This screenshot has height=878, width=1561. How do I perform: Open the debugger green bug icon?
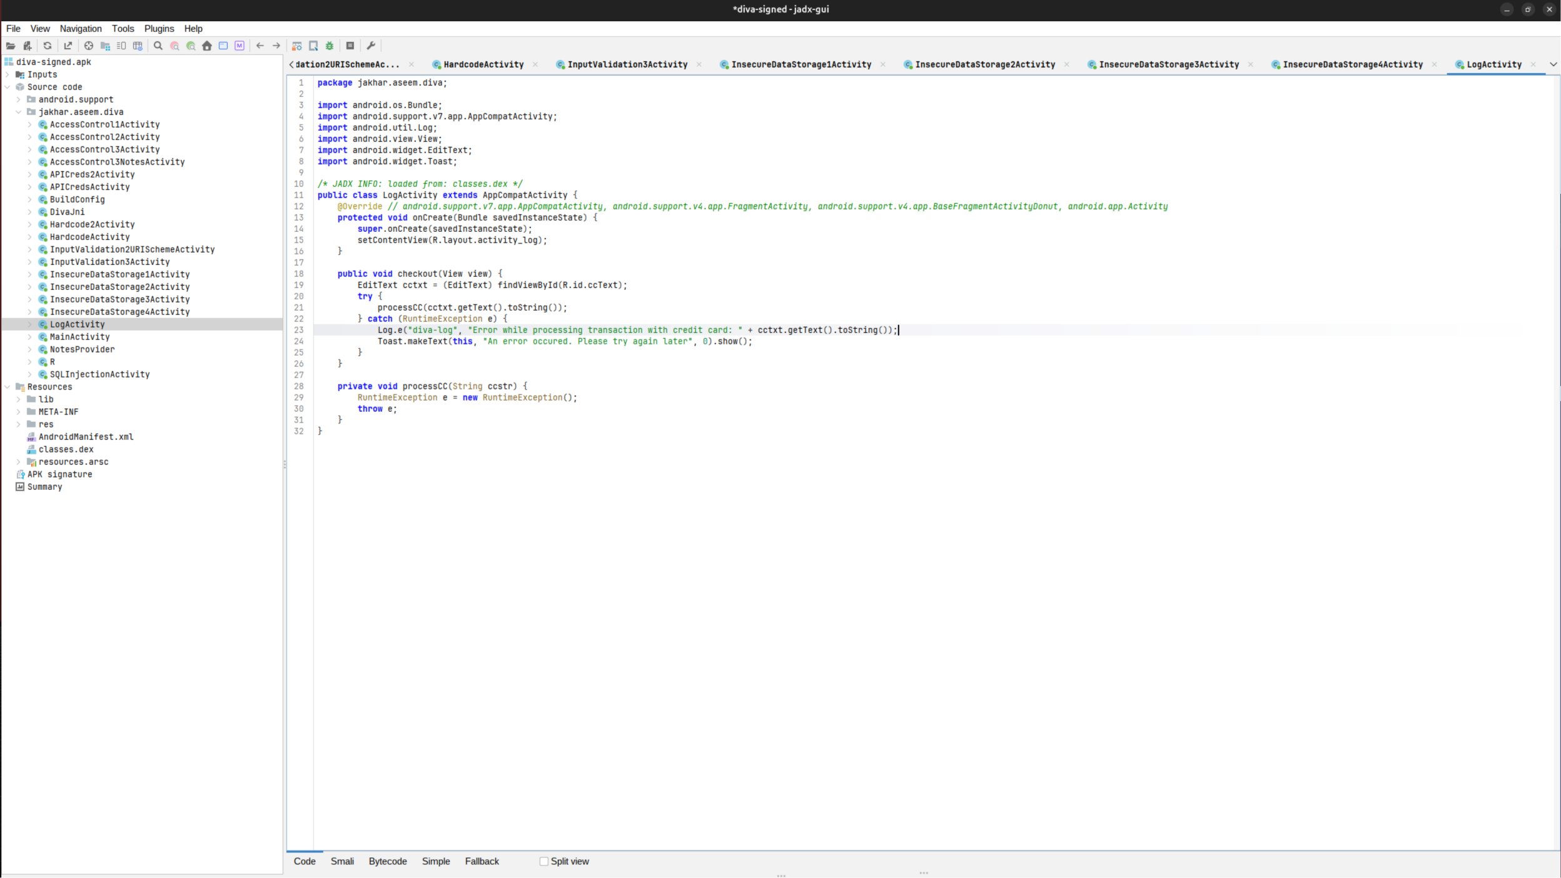[330, 46]
